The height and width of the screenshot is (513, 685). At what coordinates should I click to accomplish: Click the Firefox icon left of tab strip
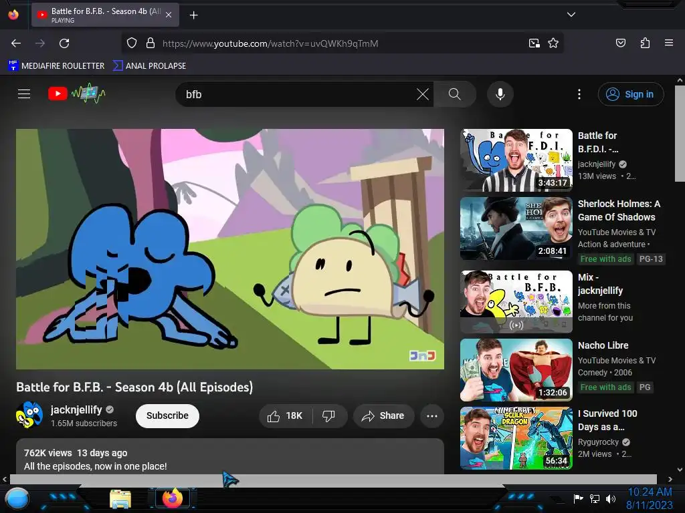coord(13,15)
